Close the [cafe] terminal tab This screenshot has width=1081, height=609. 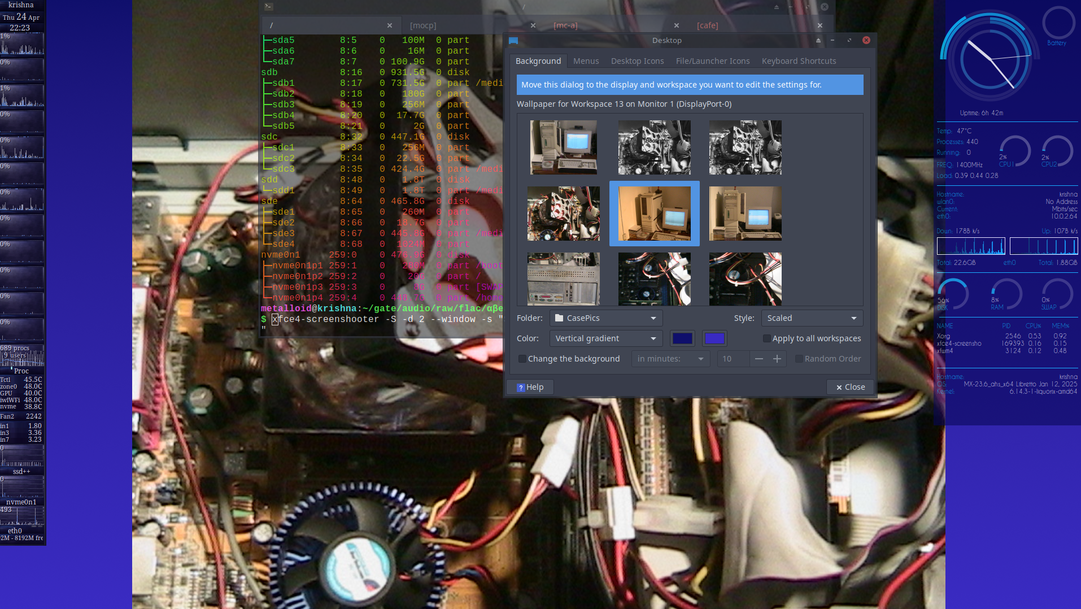(x=820, y=25)
